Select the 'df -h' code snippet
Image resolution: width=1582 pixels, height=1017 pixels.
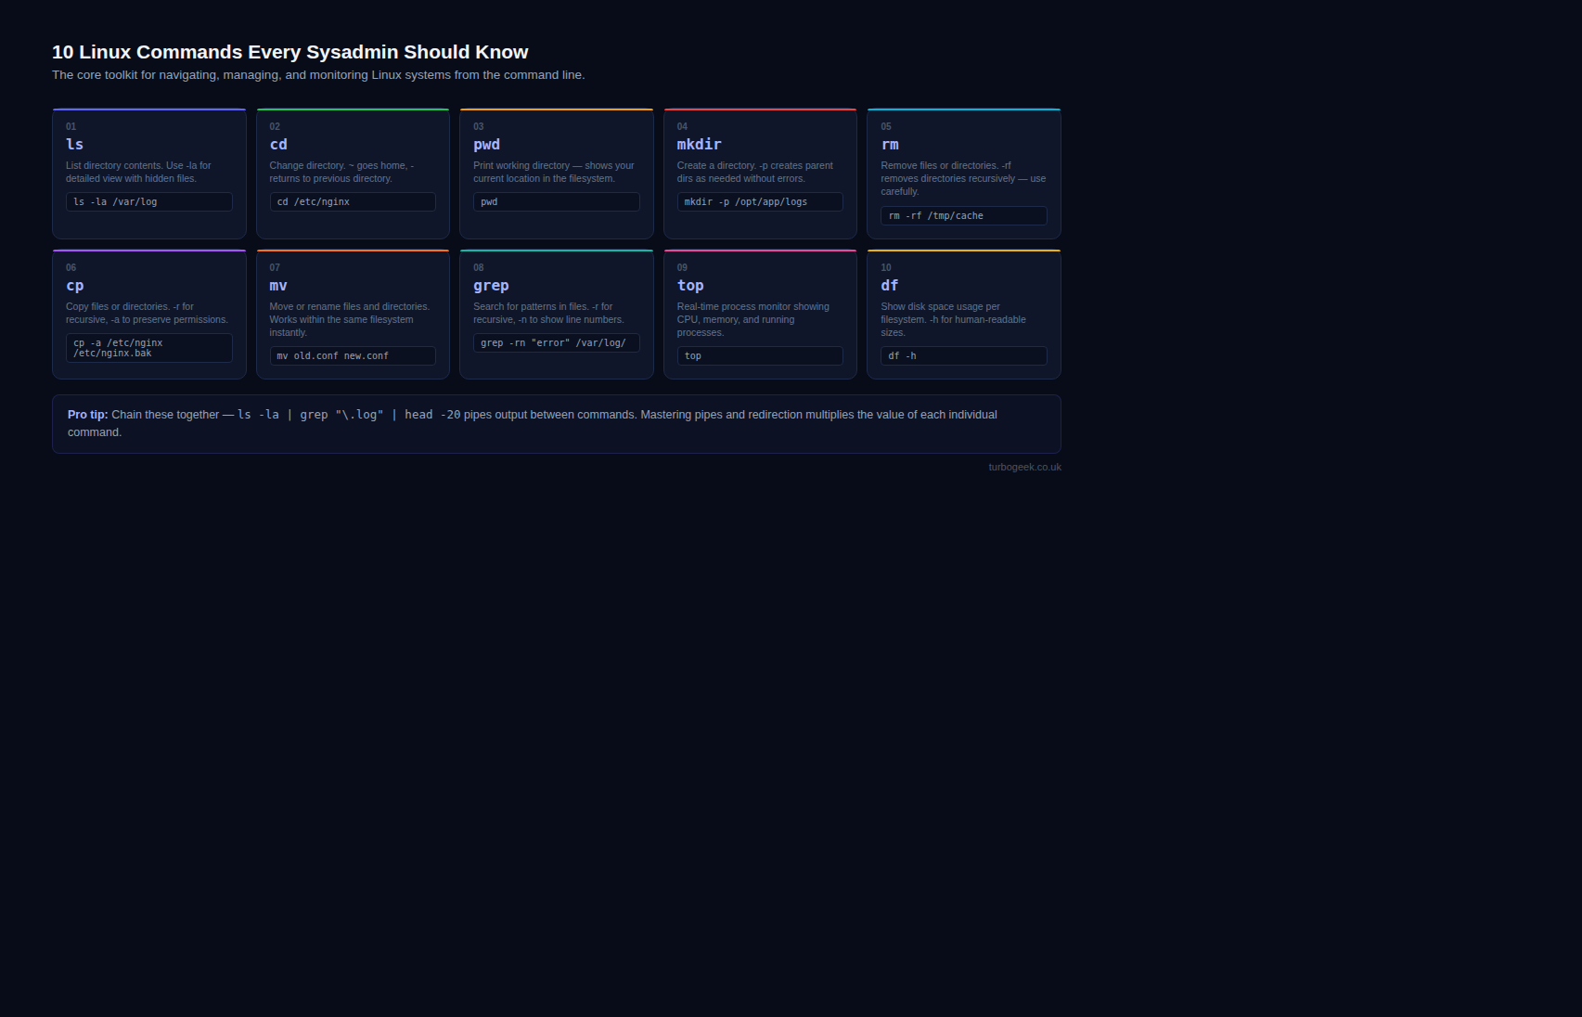click(x=963, y=356)
